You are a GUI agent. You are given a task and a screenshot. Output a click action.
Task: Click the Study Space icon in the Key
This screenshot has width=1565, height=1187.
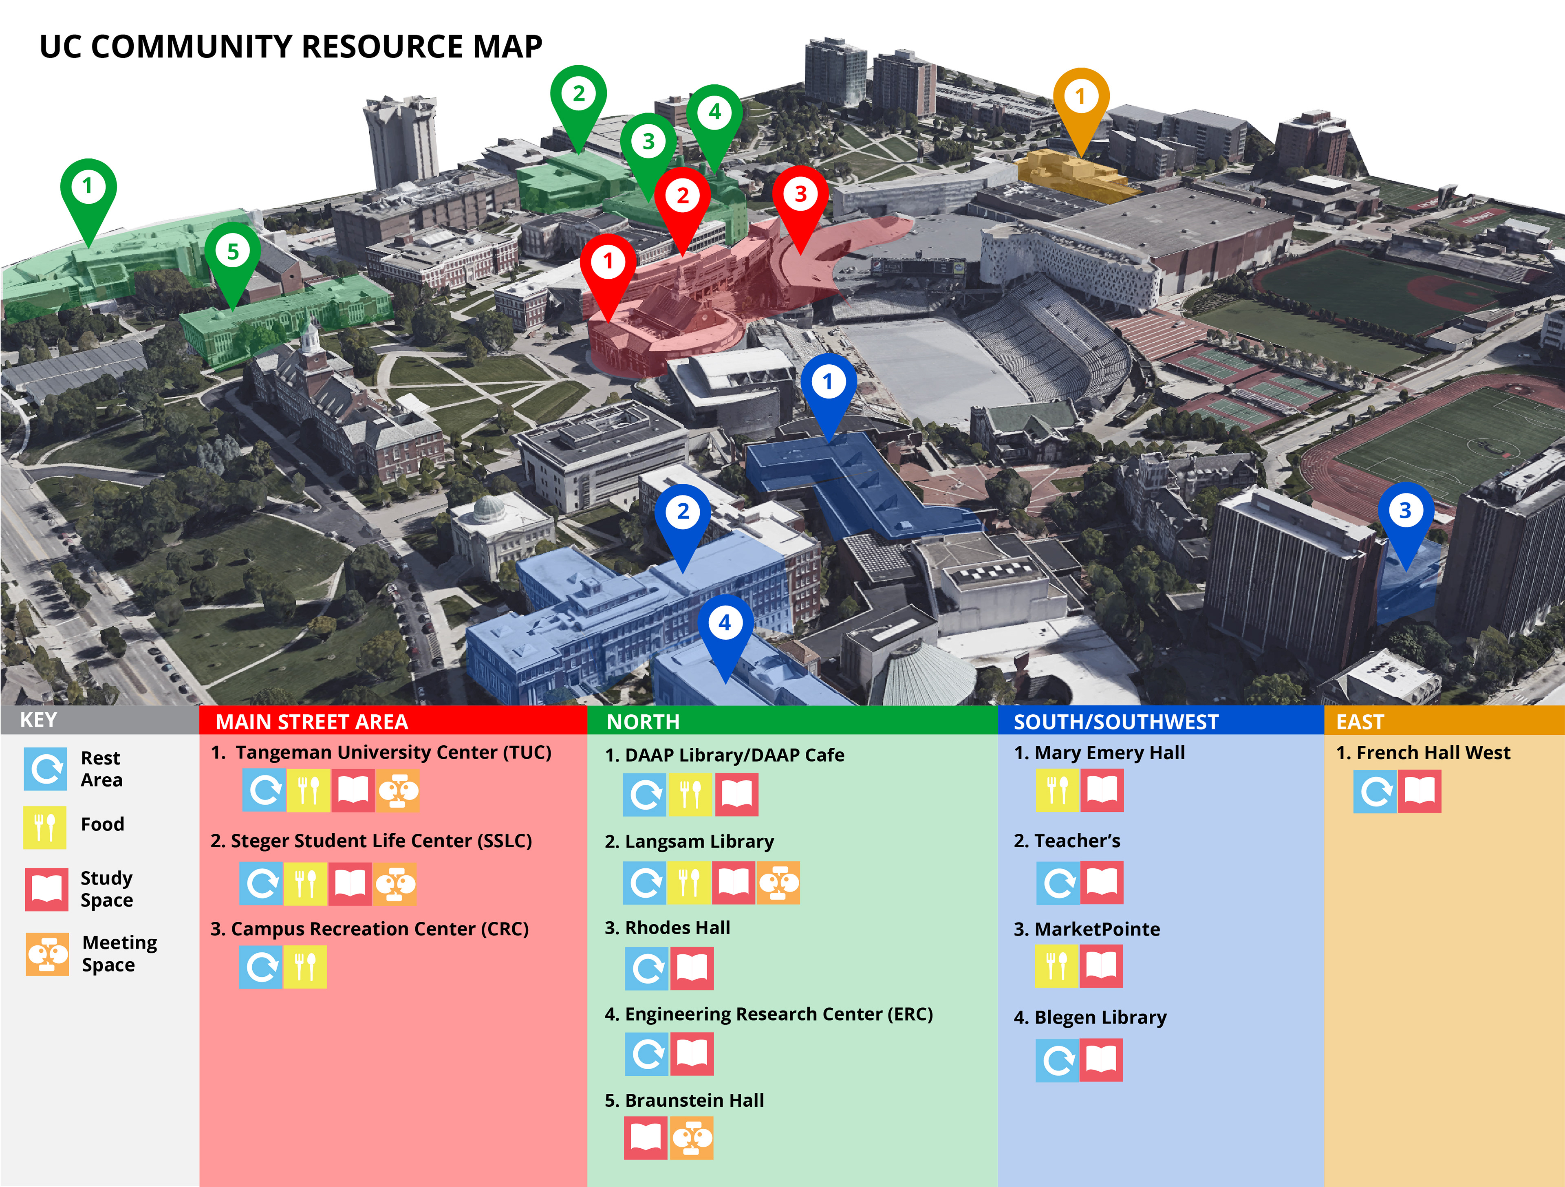pyautogui.click(x=47, y=890)
